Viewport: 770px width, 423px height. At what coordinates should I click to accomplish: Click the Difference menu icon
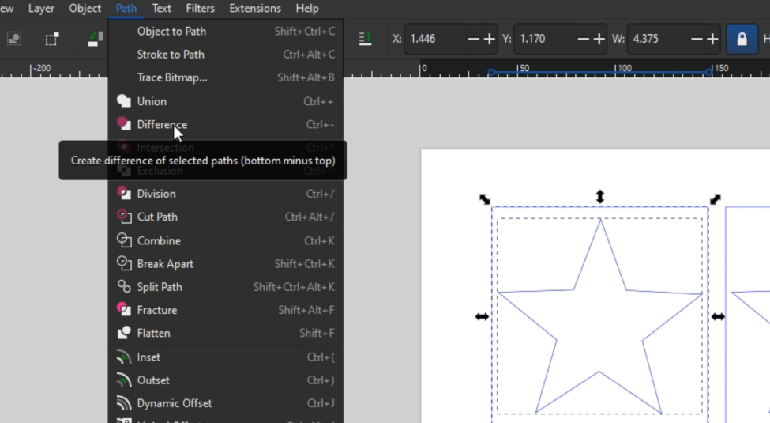click(x=124, y=124)
